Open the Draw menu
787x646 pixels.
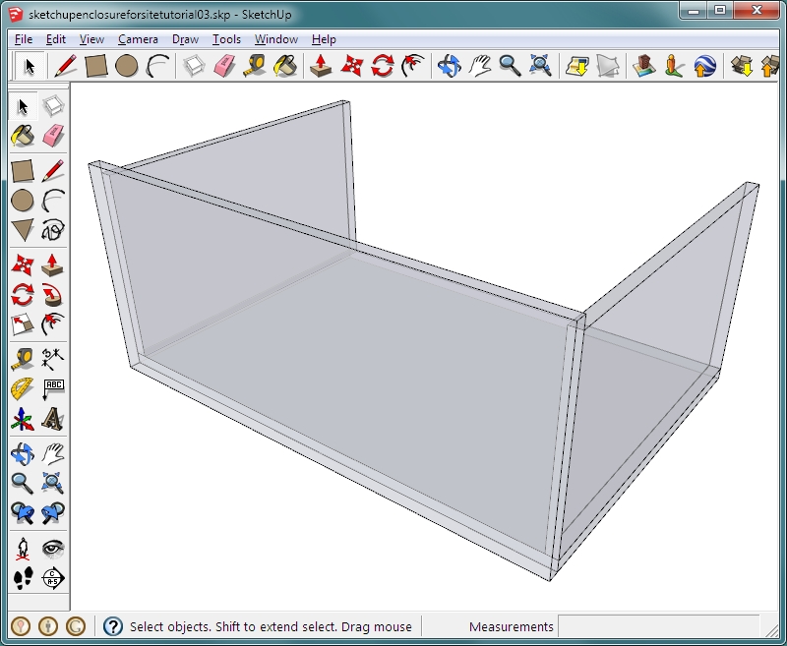click(x=185, y=39)
